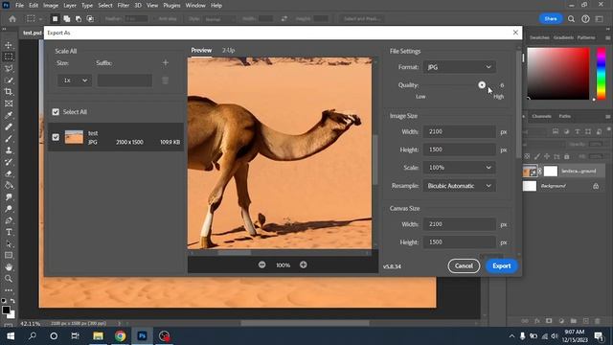Click the Export button

(x=502, y=266)
